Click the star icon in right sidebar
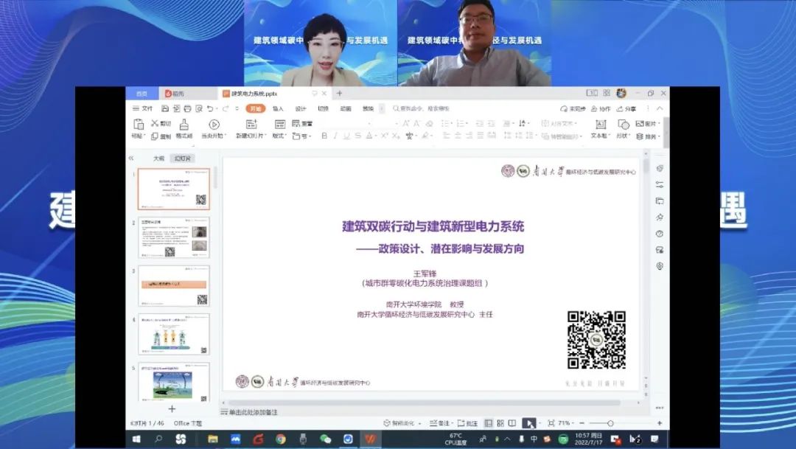This screenshot has width=796, height=449. [660, 217]
